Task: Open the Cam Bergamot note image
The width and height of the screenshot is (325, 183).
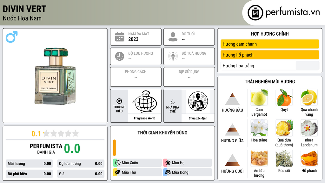Action: click(259, 97)
